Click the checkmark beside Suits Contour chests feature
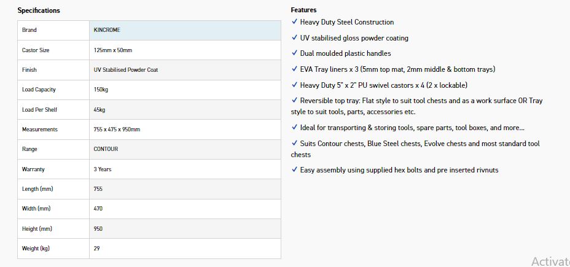The image size is (570, 267). click(295, 144)
